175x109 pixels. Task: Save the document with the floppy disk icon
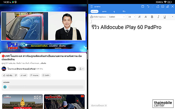[143, 7]
